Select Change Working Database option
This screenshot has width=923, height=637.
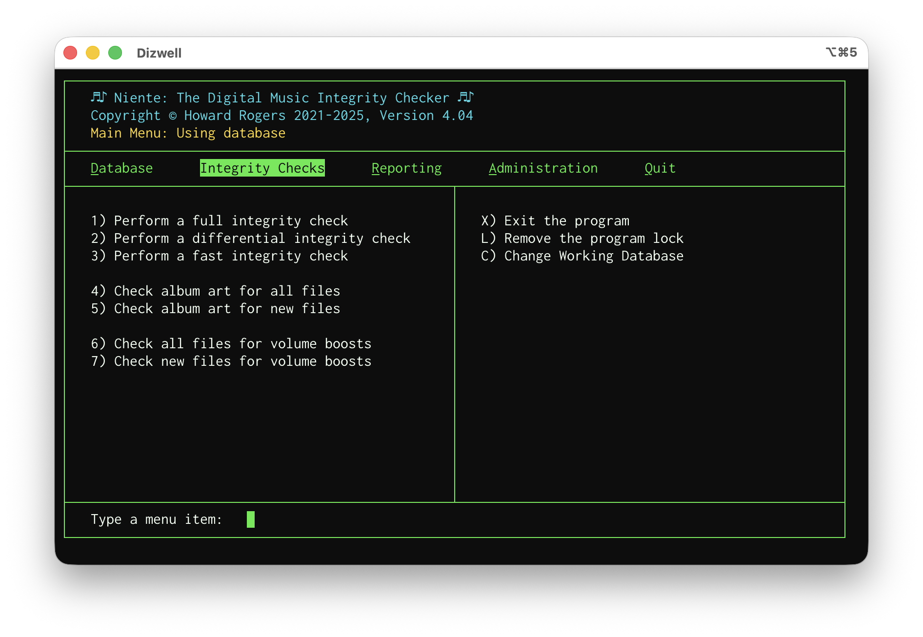(x=582, y=256)
